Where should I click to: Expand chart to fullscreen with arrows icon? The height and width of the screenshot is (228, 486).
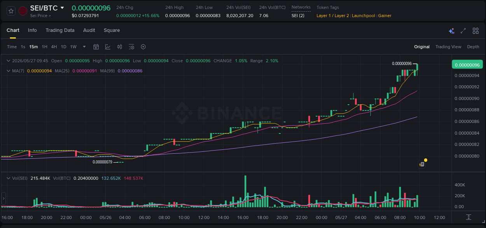coord(463,31)
